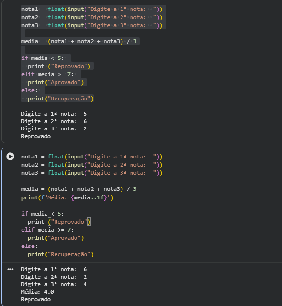The width and height of the screenshot is (282, 306).
Task: Click the "Digite a 1ª nota: 6" output line
Action: (x=54, y=269)
